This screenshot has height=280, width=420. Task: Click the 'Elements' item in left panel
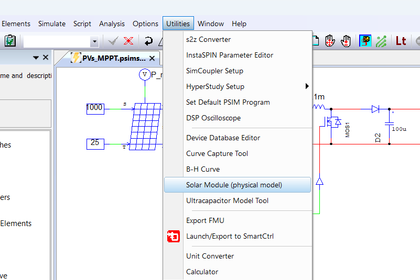[16, 223]
